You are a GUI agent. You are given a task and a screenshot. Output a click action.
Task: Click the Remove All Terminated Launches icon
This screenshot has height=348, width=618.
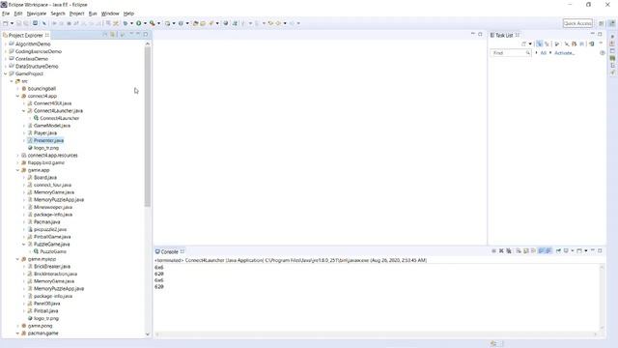[509, 251]
